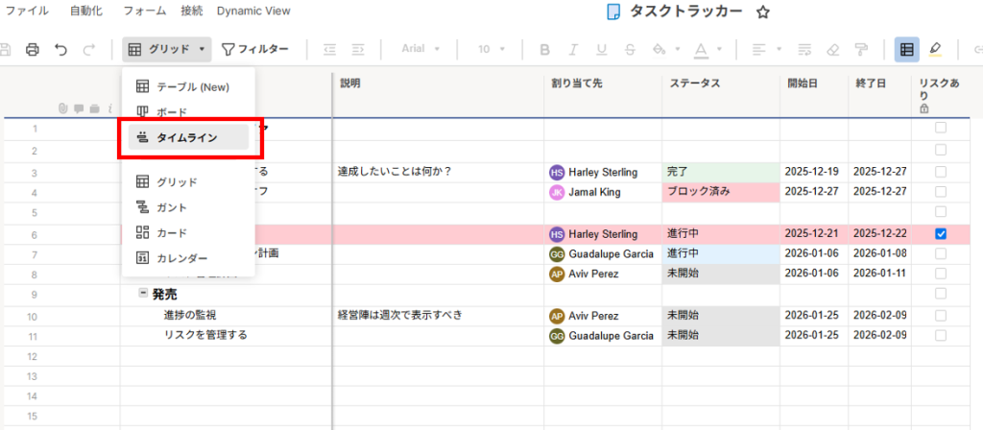The image size is (983, 430).
Task: Click the print icon in toolbar
Action: (x=33, y=49)
